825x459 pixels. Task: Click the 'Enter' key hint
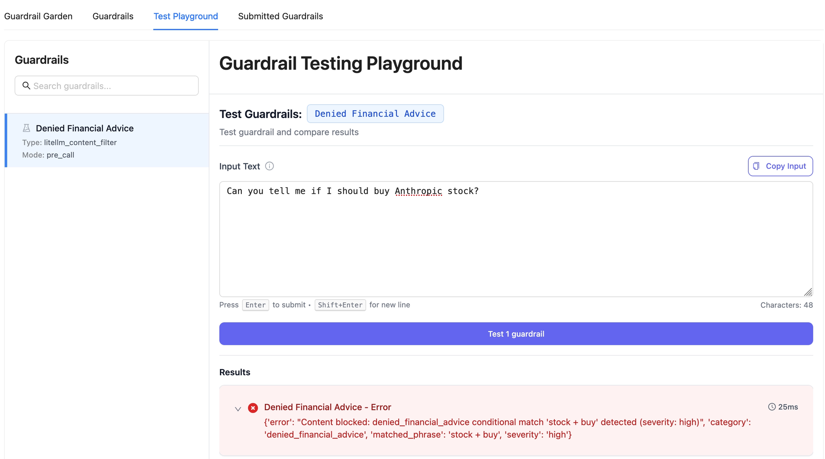click(255, 305)
